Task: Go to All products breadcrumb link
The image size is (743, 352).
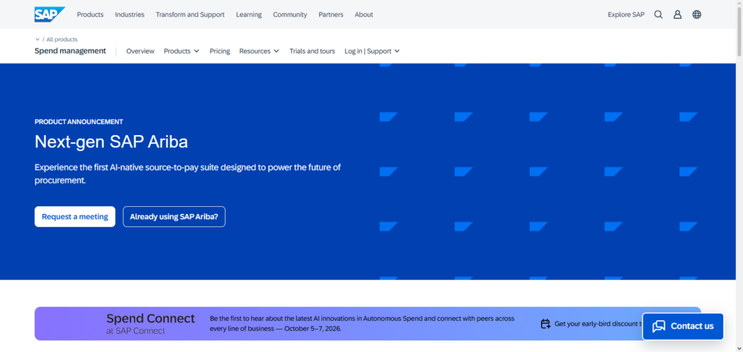Action: (62, 39)
